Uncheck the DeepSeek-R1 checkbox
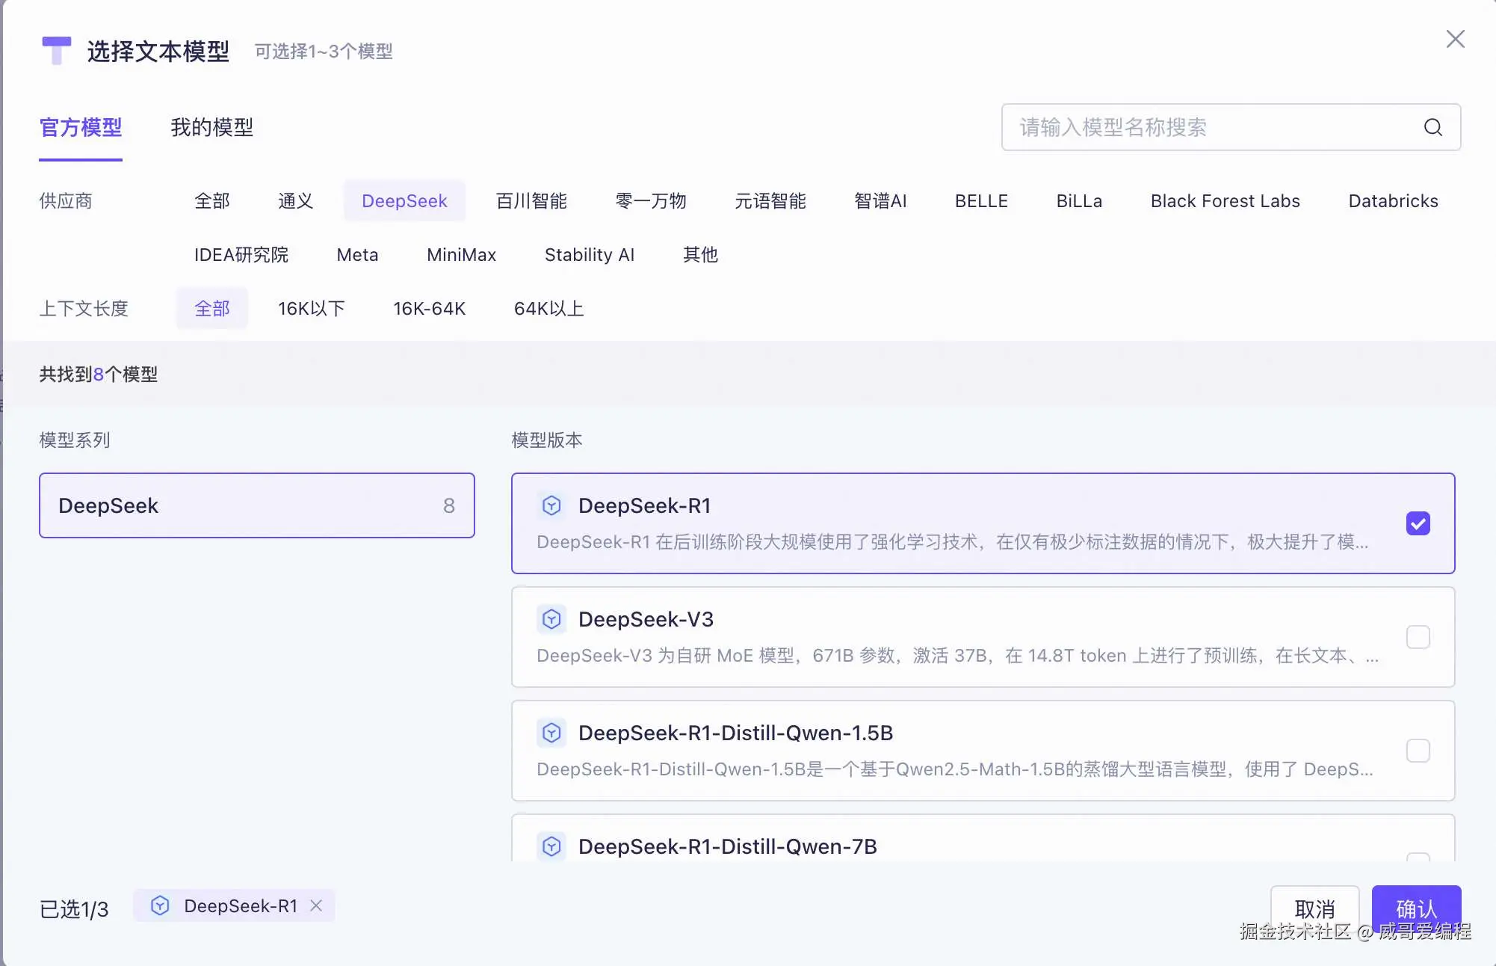This screenshot has width=1496, height=966. [x=1418, y=523]
